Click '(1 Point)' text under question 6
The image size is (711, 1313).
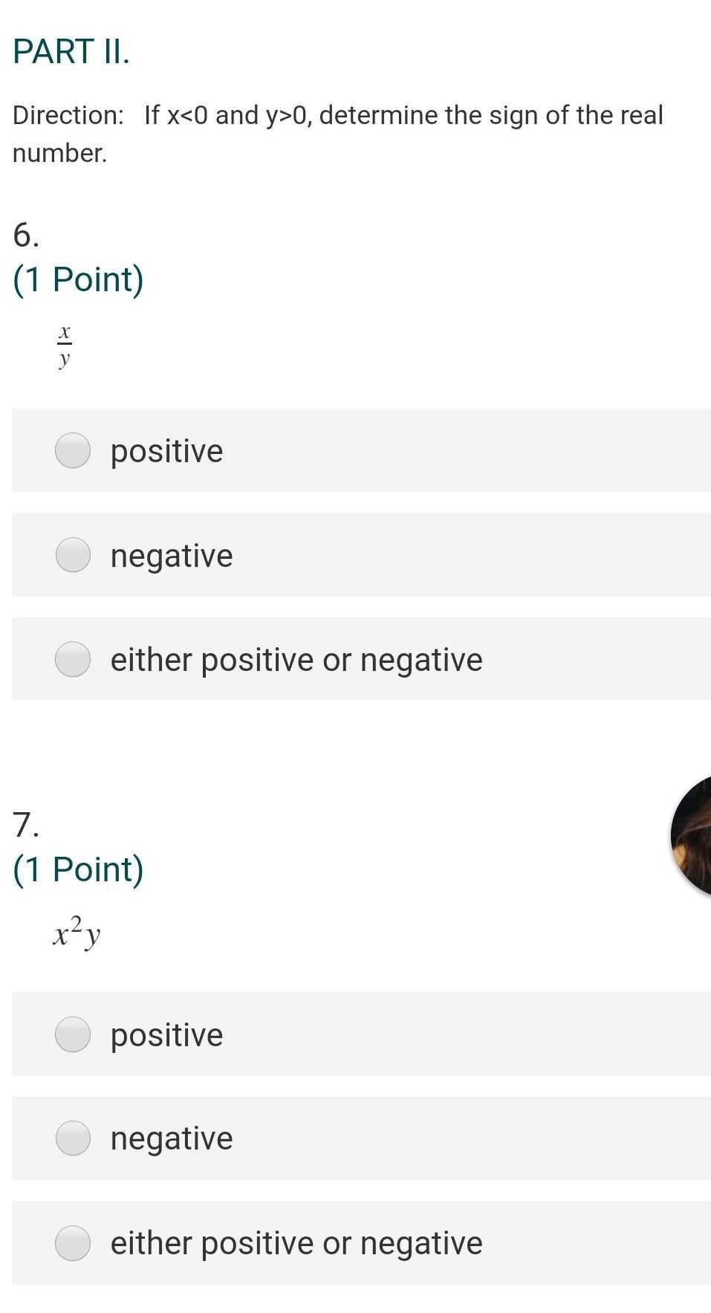click(78, 280)
